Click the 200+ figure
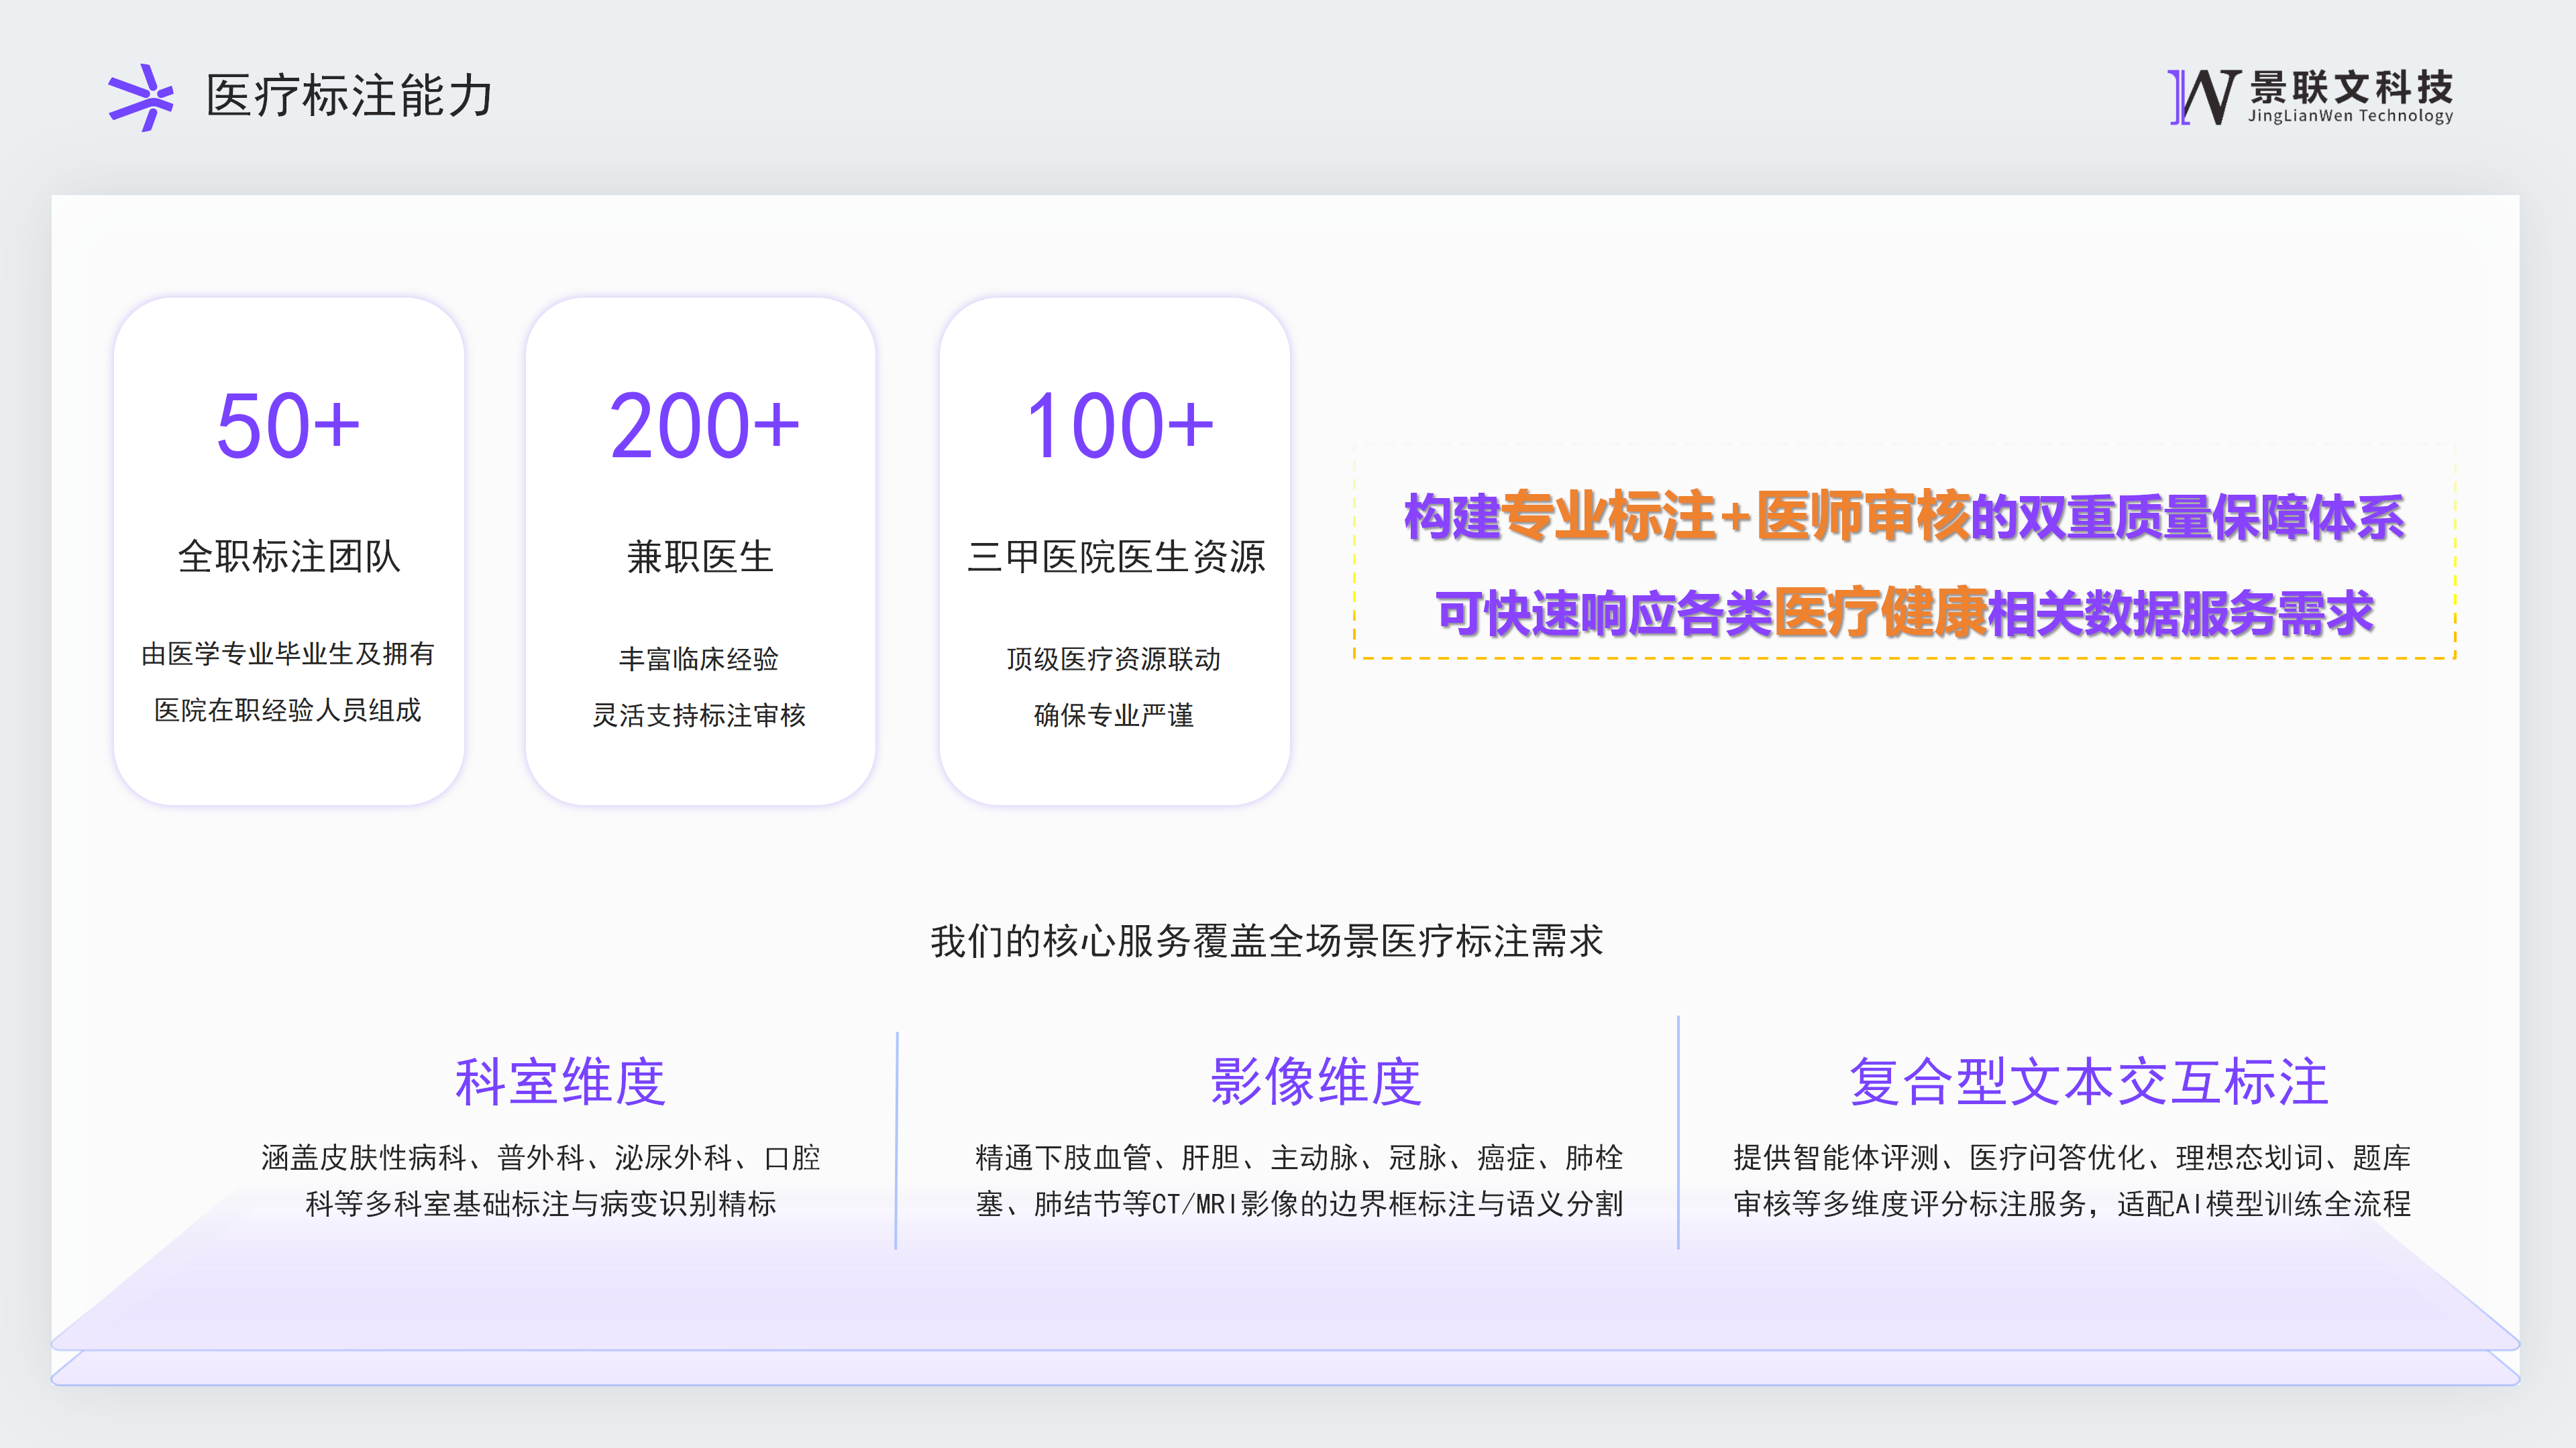The width and height of the screenshot is (2576, 1448). point(704,426)
